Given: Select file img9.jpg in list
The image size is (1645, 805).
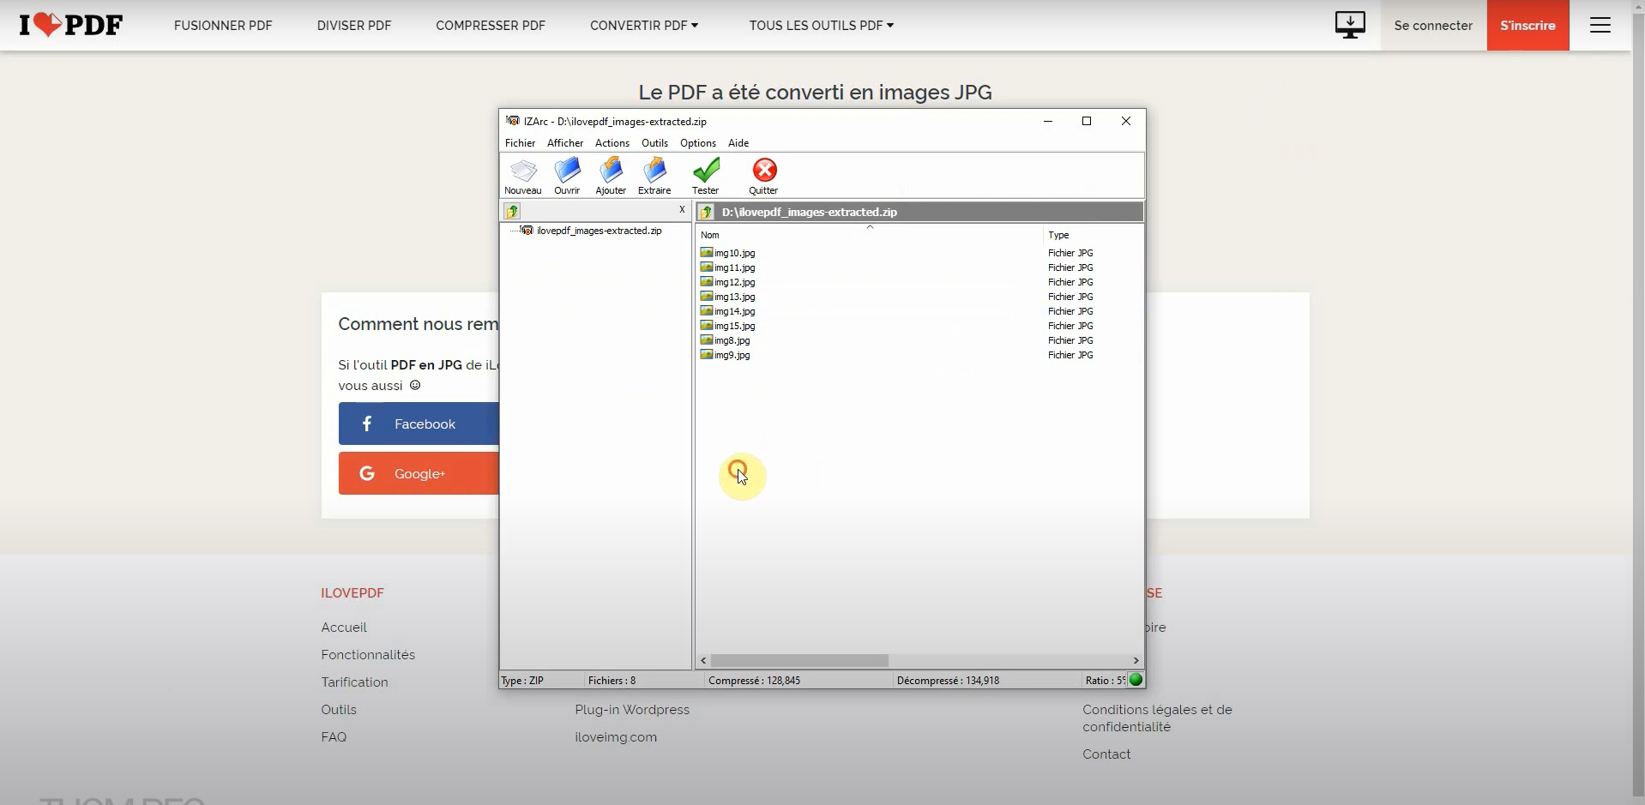Looking at the screenshot, I should tap(732, 355).
